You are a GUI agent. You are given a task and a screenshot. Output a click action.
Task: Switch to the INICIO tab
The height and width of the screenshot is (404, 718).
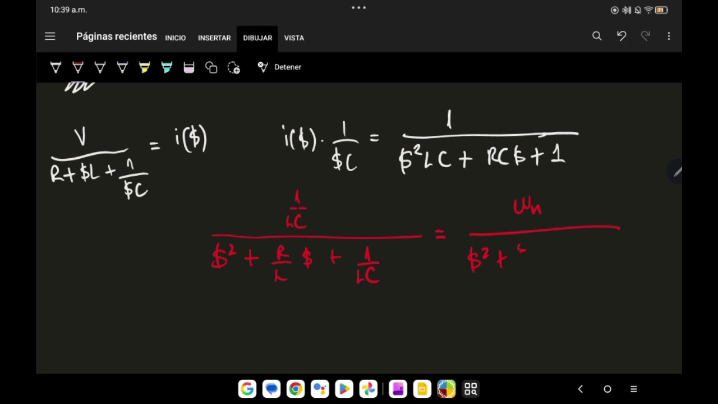pos(175,38)
